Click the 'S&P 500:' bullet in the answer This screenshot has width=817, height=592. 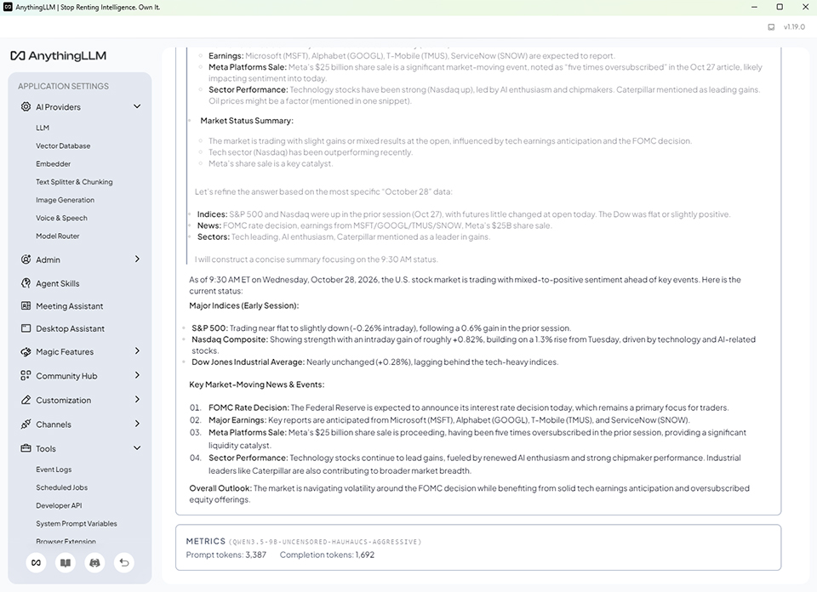point(209,328)
